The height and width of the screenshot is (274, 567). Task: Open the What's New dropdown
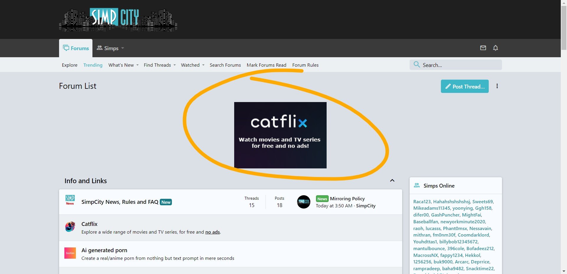(137, 65)
